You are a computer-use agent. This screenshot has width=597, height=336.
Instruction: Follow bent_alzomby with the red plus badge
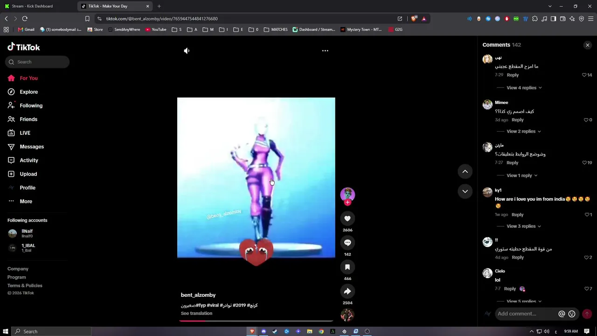tap(347, 203)
